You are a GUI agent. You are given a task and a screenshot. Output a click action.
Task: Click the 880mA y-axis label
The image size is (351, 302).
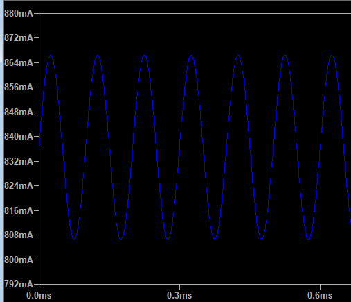coord(19,14)
